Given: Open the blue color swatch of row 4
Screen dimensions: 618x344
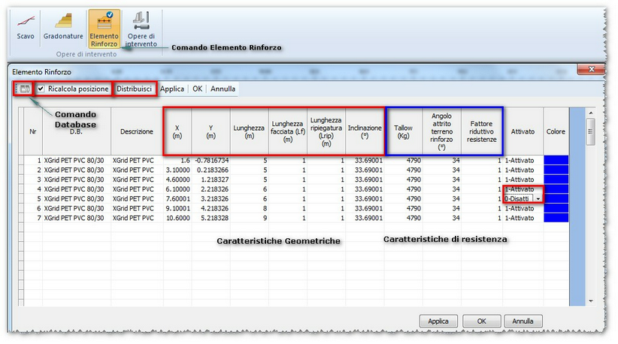Looking at the screenshot, I should [556, 189].
